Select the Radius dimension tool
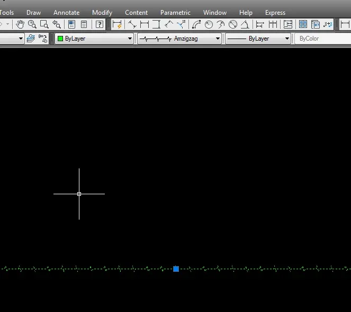This screenshot has width=351, height=312. [x=209, y=24]
